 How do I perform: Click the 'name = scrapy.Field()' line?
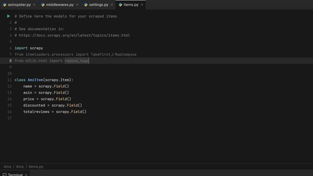46,86
